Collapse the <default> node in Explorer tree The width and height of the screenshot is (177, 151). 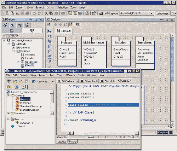point(8,44)
